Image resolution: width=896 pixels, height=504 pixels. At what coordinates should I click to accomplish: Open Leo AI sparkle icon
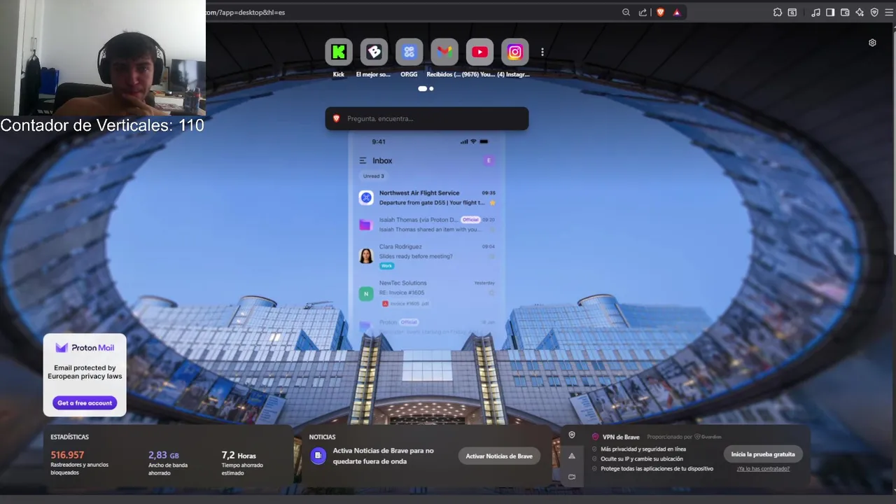point(860,12)
